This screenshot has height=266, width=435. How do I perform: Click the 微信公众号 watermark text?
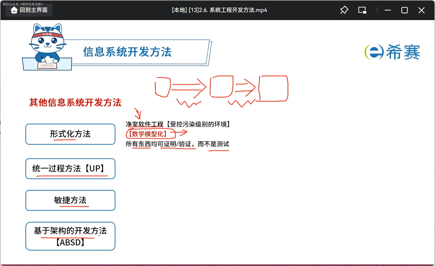pyautogui.click(x=23, y=4)
